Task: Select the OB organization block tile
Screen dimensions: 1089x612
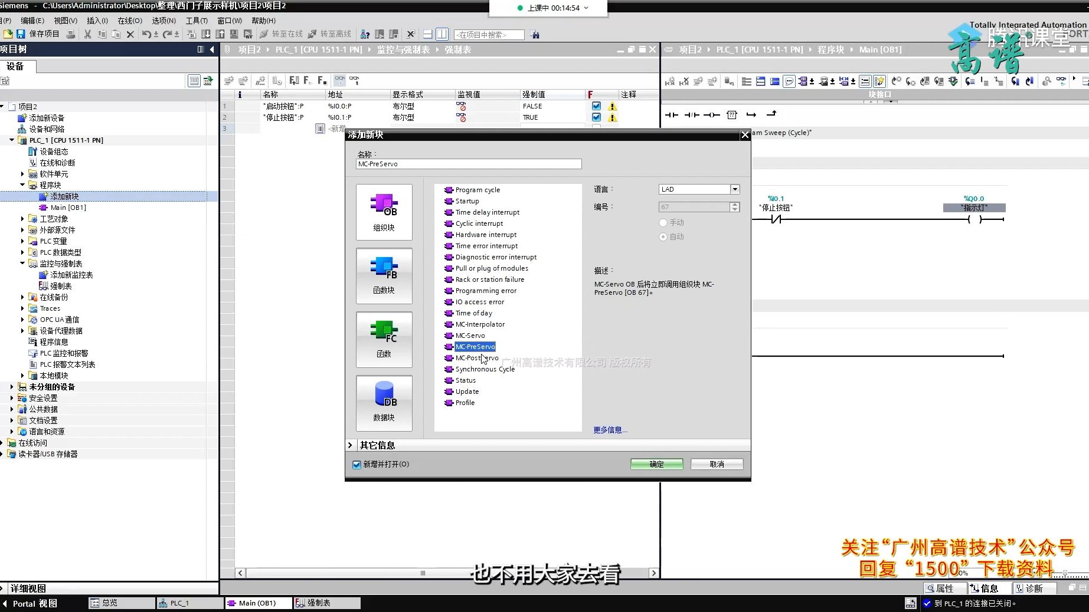Action: point(384,212)
